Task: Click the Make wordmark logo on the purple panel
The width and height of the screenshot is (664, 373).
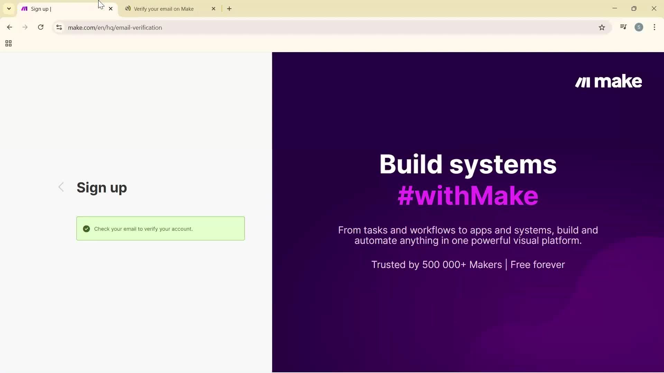Action: click(x=608, y=82)
